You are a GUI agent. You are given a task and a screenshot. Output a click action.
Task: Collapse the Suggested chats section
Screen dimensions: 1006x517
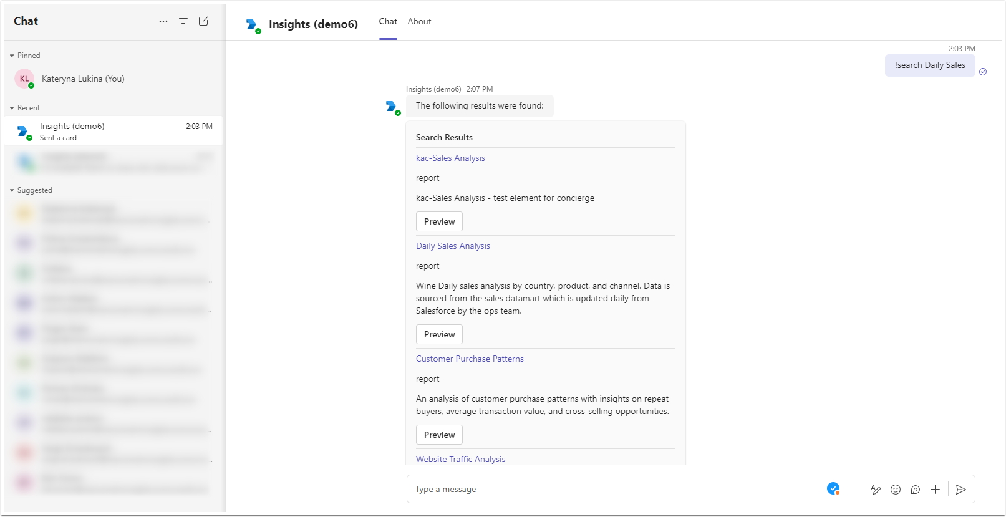[x=12, y=190]
